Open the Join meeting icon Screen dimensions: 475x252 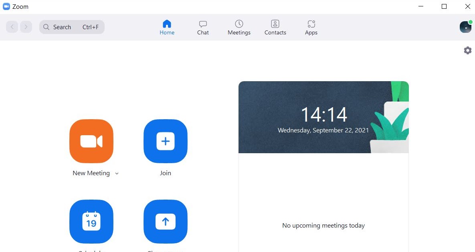[165, 141]
